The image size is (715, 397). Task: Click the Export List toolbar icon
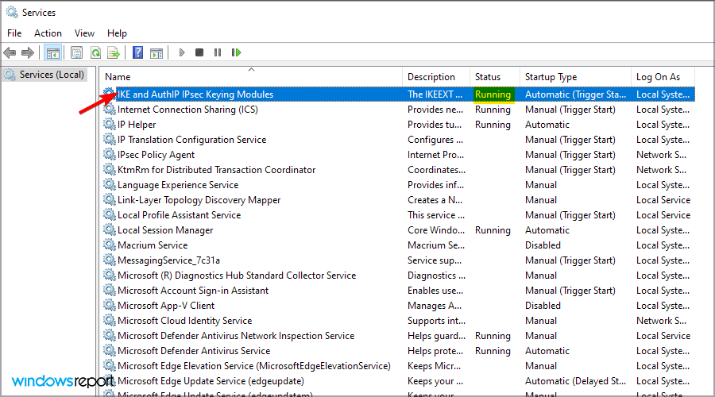point(114,53)
